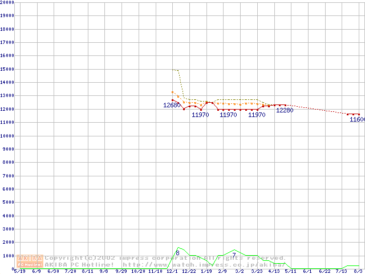This screenshot has width=365, height=274.
Task: Click the AKIBA logo in the watermark
Action: (x=30, y=258)
